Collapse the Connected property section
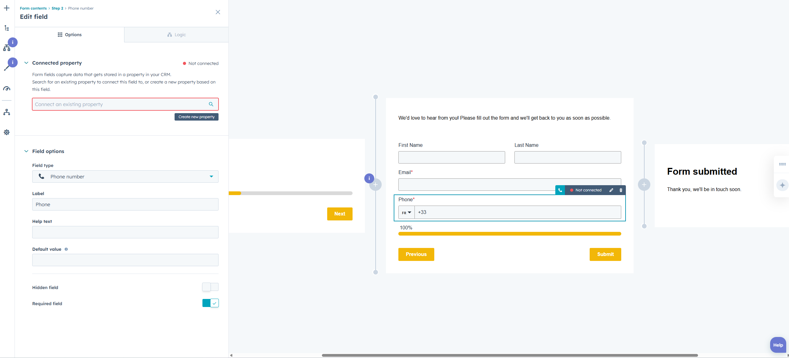Image resolution: width=789 pixels, height=358 pixels. (x=26, y=63)
